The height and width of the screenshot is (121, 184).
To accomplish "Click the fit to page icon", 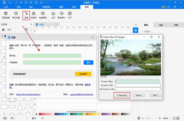I will point(174,118).
